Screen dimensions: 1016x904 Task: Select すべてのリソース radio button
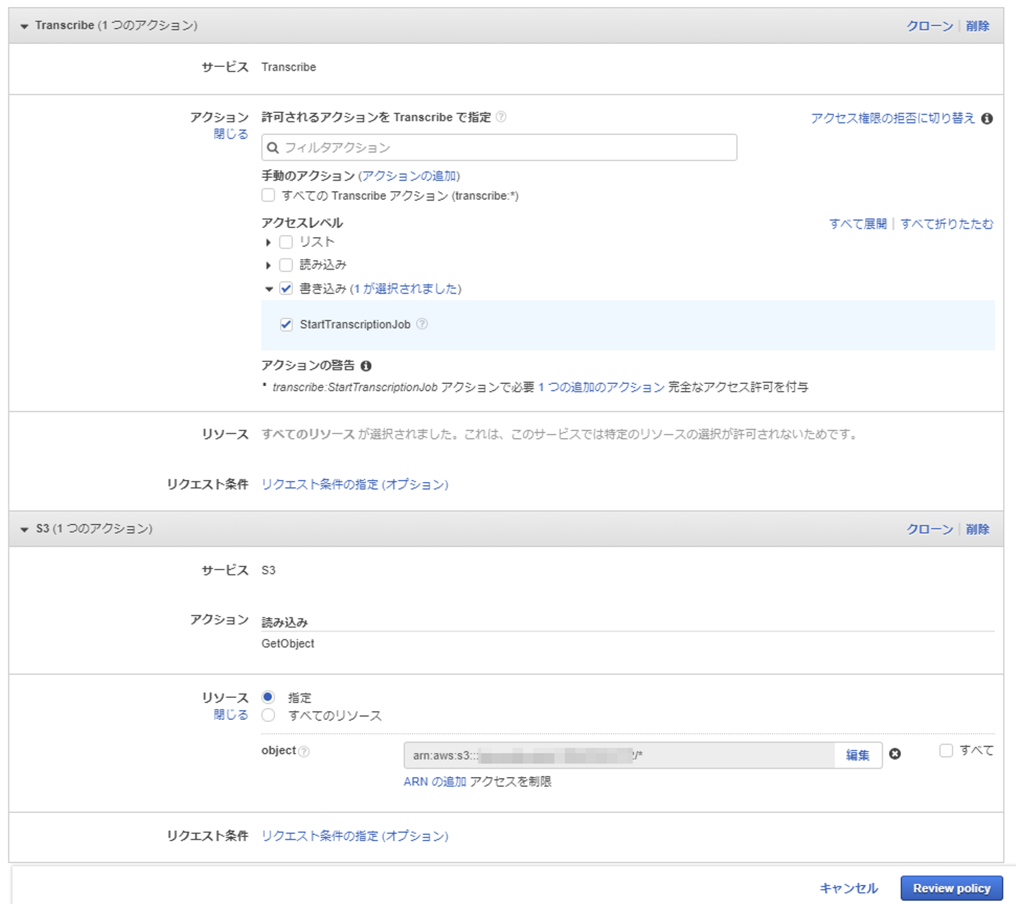[268, 716]
